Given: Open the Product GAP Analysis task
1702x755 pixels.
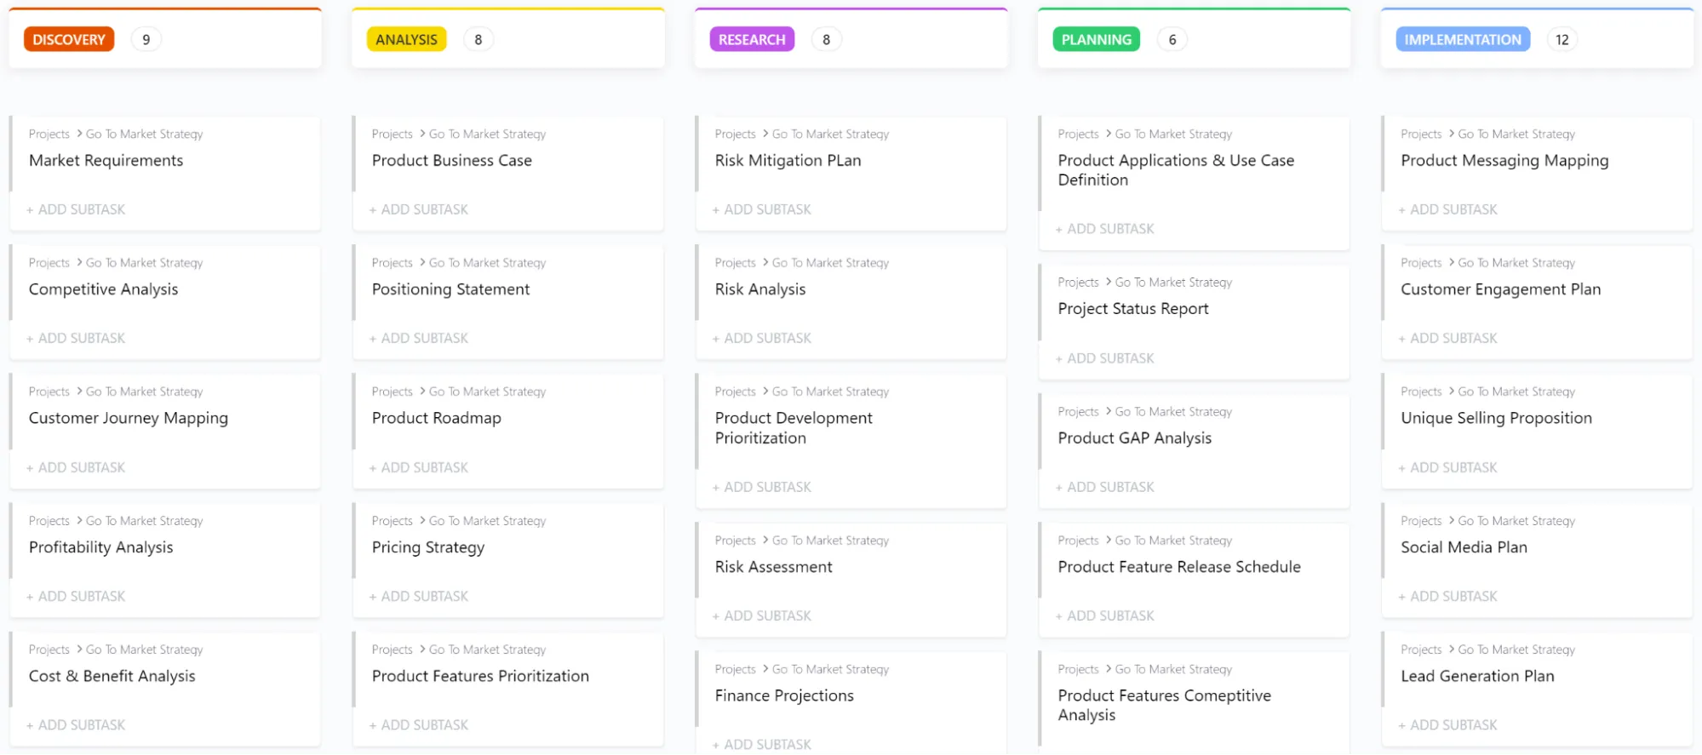Looking at the screenshot, I should (1135, 438).
